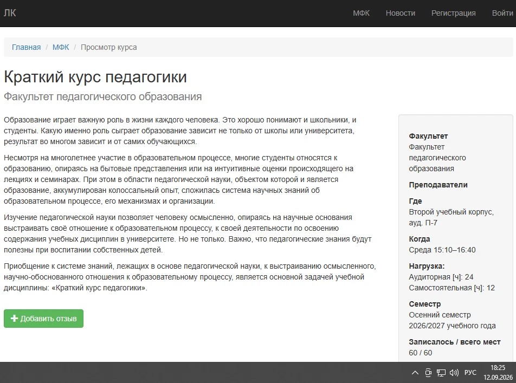
Task: Open the Meet Now camera tray icon
Action: click(428, 373)
